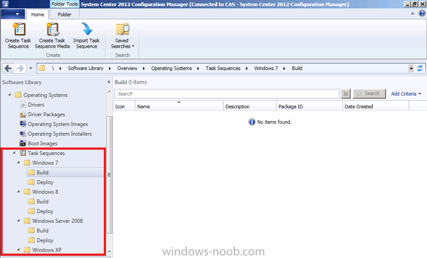Viewport: 427px width, 258px height.
Task: Select Deploy folder under Windows 7
Action: coord(45,182)
